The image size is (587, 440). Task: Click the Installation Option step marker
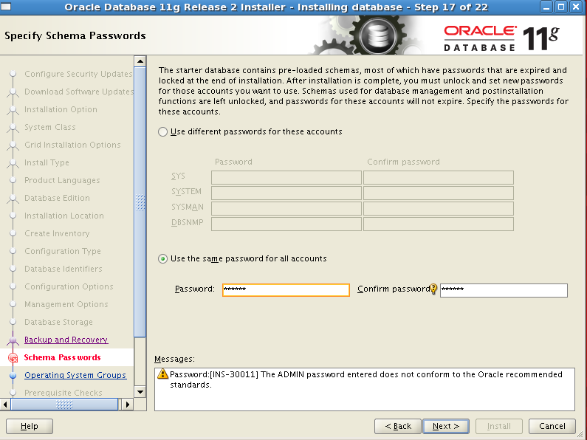13,109
